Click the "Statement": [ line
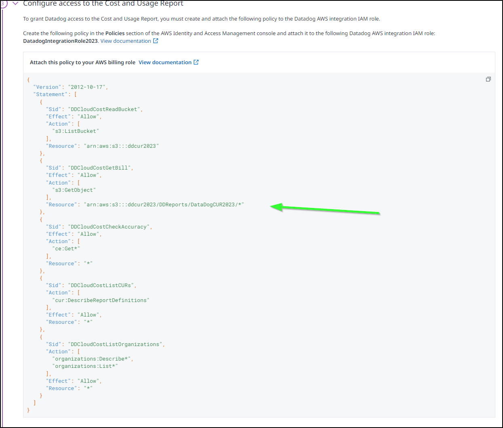 (55, 94)
